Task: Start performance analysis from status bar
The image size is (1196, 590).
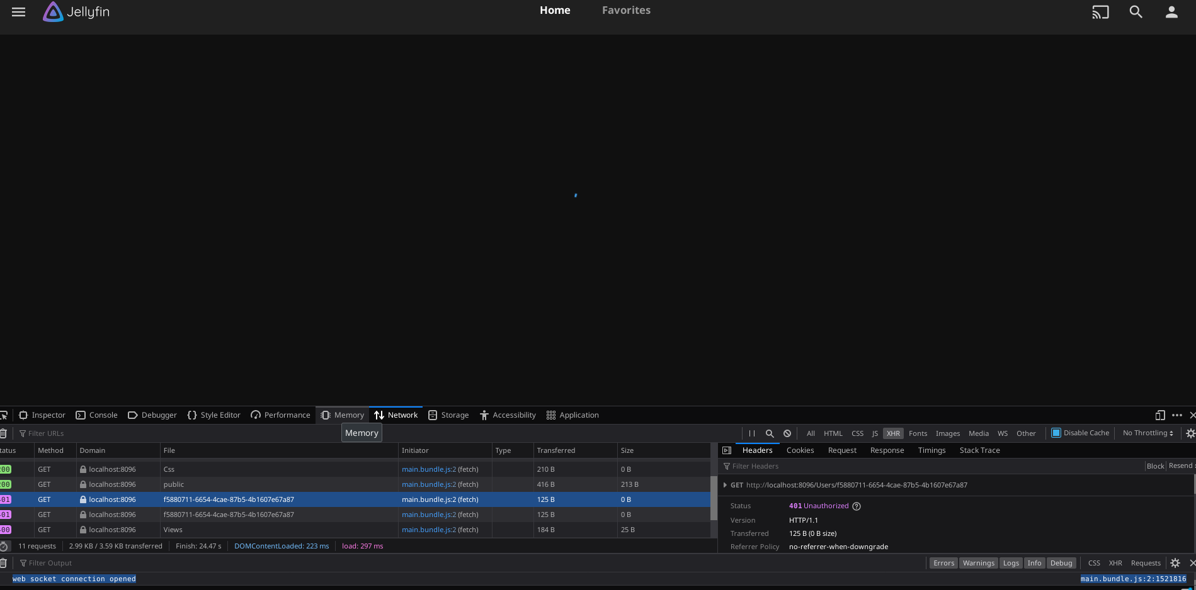Action: [x=4, y=546]
